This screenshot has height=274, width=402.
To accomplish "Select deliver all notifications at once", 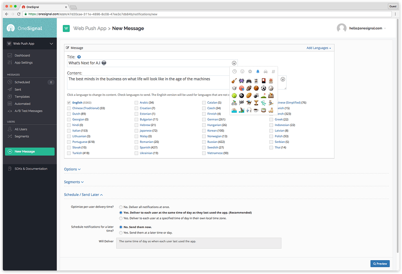I will click(121, 207).
